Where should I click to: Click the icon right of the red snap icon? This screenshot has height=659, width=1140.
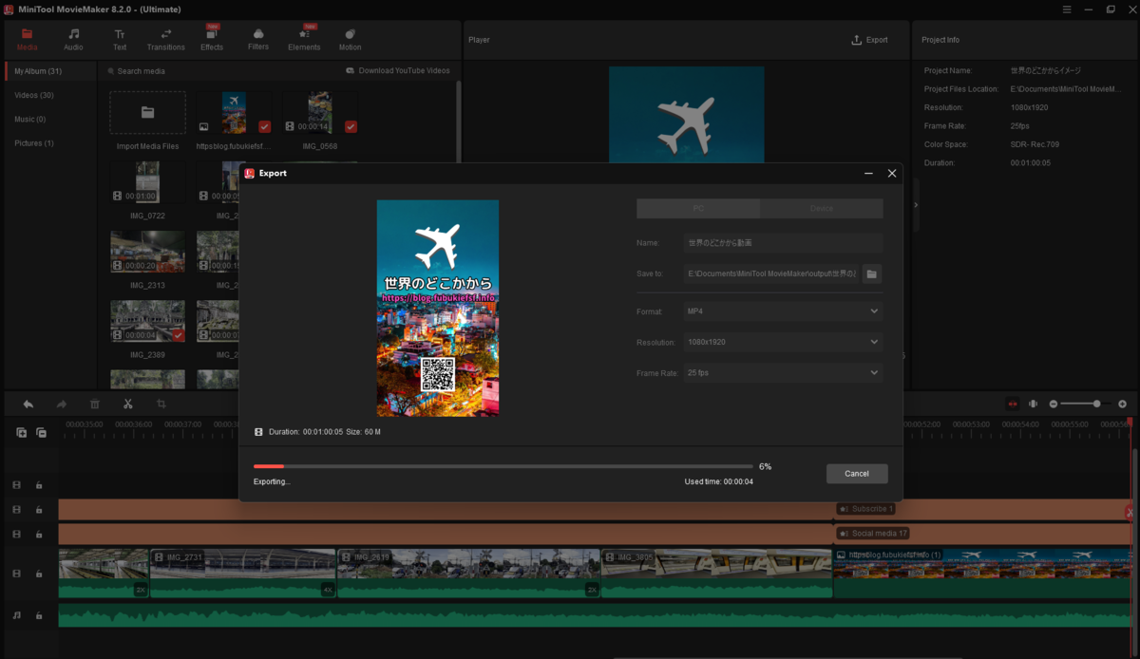[1034, 404]
